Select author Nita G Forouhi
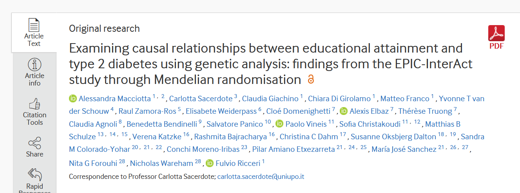The height and width of the screenshot is (193, 520). [x=92, y=163]
